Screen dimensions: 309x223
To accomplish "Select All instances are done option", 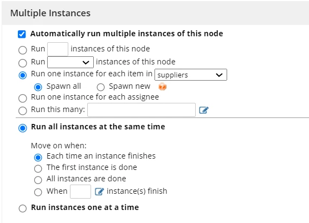I will pos(38,180).
